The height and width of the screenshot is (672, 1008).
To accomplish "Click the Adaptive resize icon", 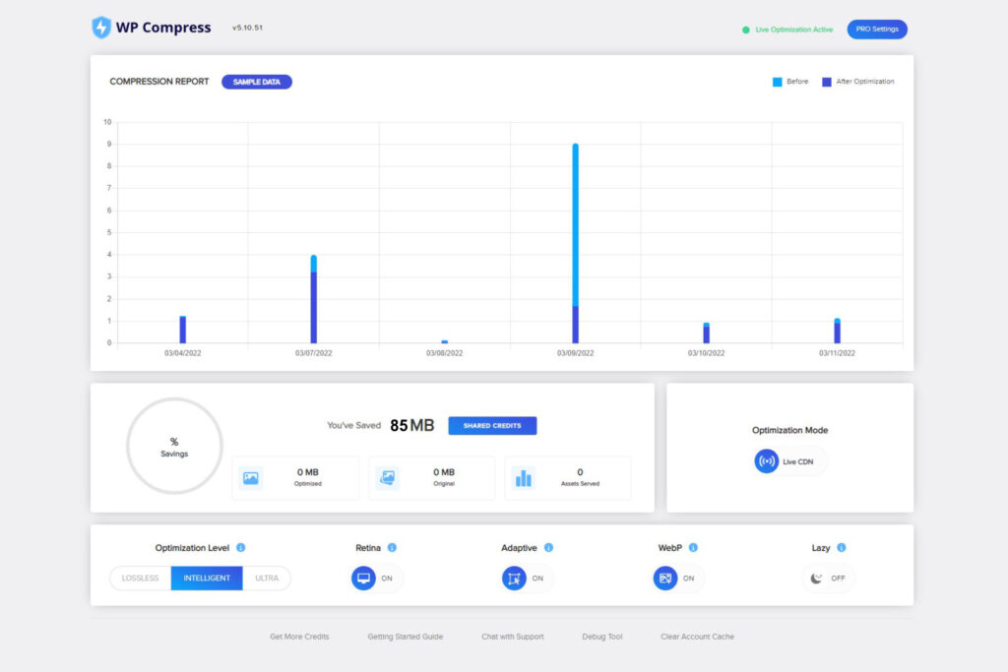I will coord(513,580).
